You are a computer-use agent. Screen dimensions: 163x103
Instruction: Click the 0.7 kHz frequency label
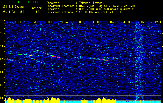point(2,85)
